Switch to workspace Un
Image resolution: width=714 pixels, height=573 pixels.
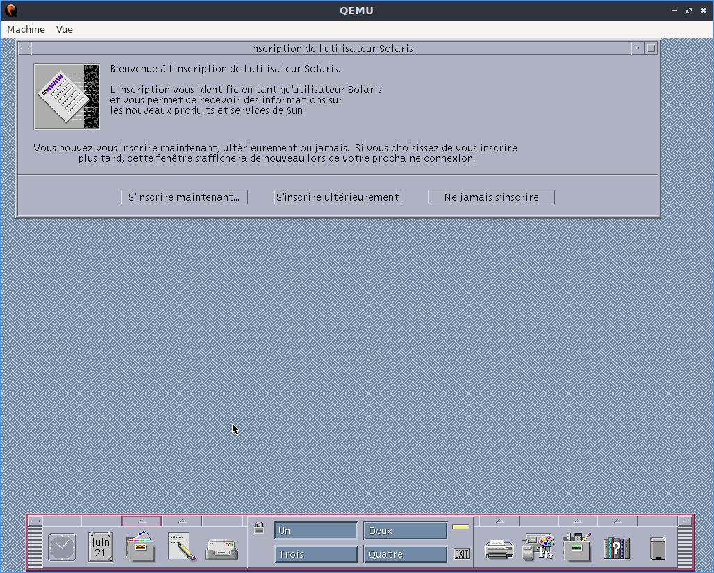coord(315,531)
